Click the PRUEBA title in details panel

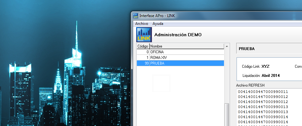click(247, 49)
